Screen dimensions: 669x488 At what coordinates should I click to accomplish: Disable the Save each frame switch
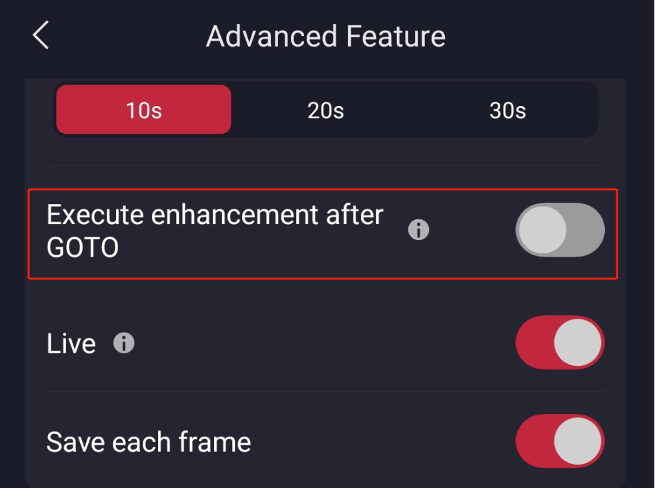560,441
